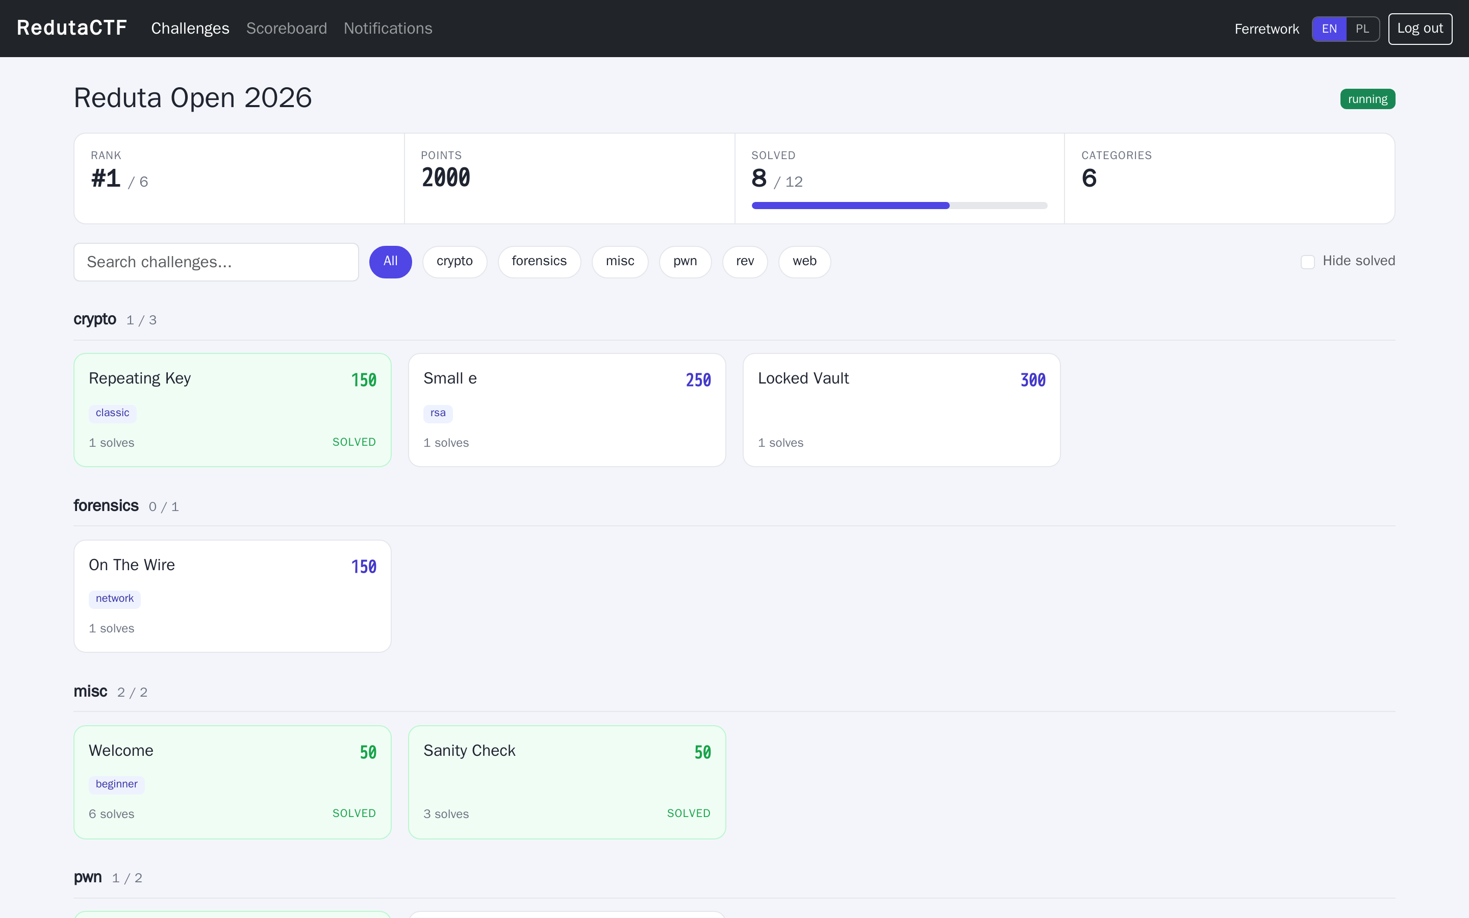
Task: Open the Welcome challenge card
Action: (233, 783)
